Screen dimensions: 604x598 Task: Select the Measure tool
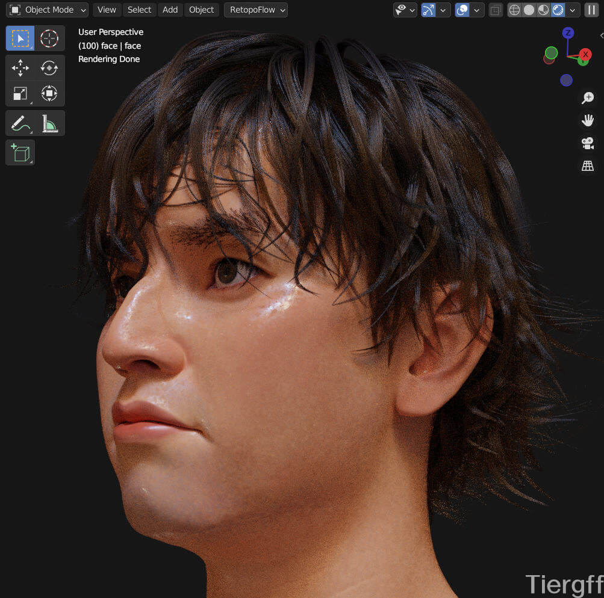coord(49,123)
